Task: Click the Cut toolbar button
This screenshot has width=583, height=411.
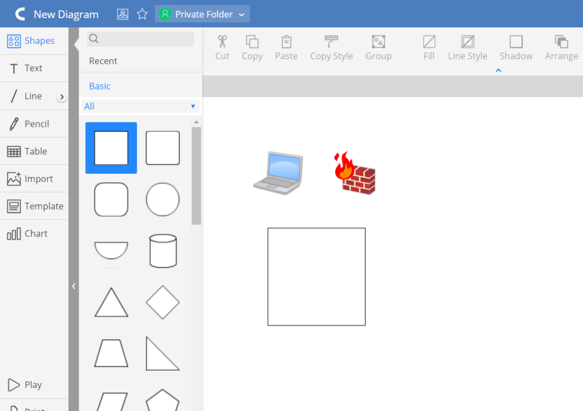Action: pos(223,48)
